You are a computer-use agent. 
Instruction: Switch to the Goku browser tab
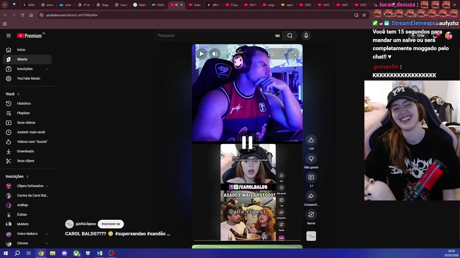(195, 5)
